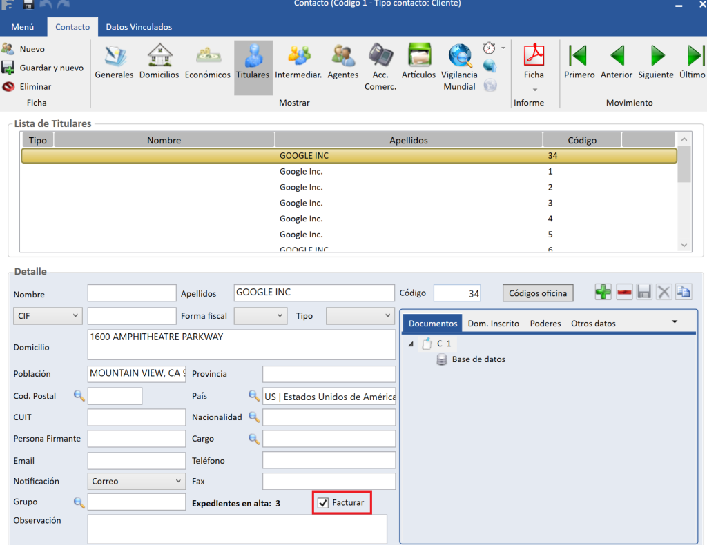
Task: Click the save icon in the title bar
Action: pos(28,4)
